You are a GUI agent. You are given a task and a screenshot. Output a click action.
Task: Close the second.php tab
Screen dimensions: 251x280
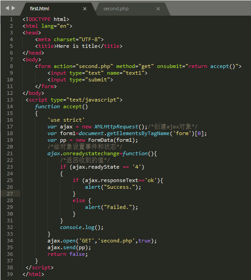(x=158, y=8)
